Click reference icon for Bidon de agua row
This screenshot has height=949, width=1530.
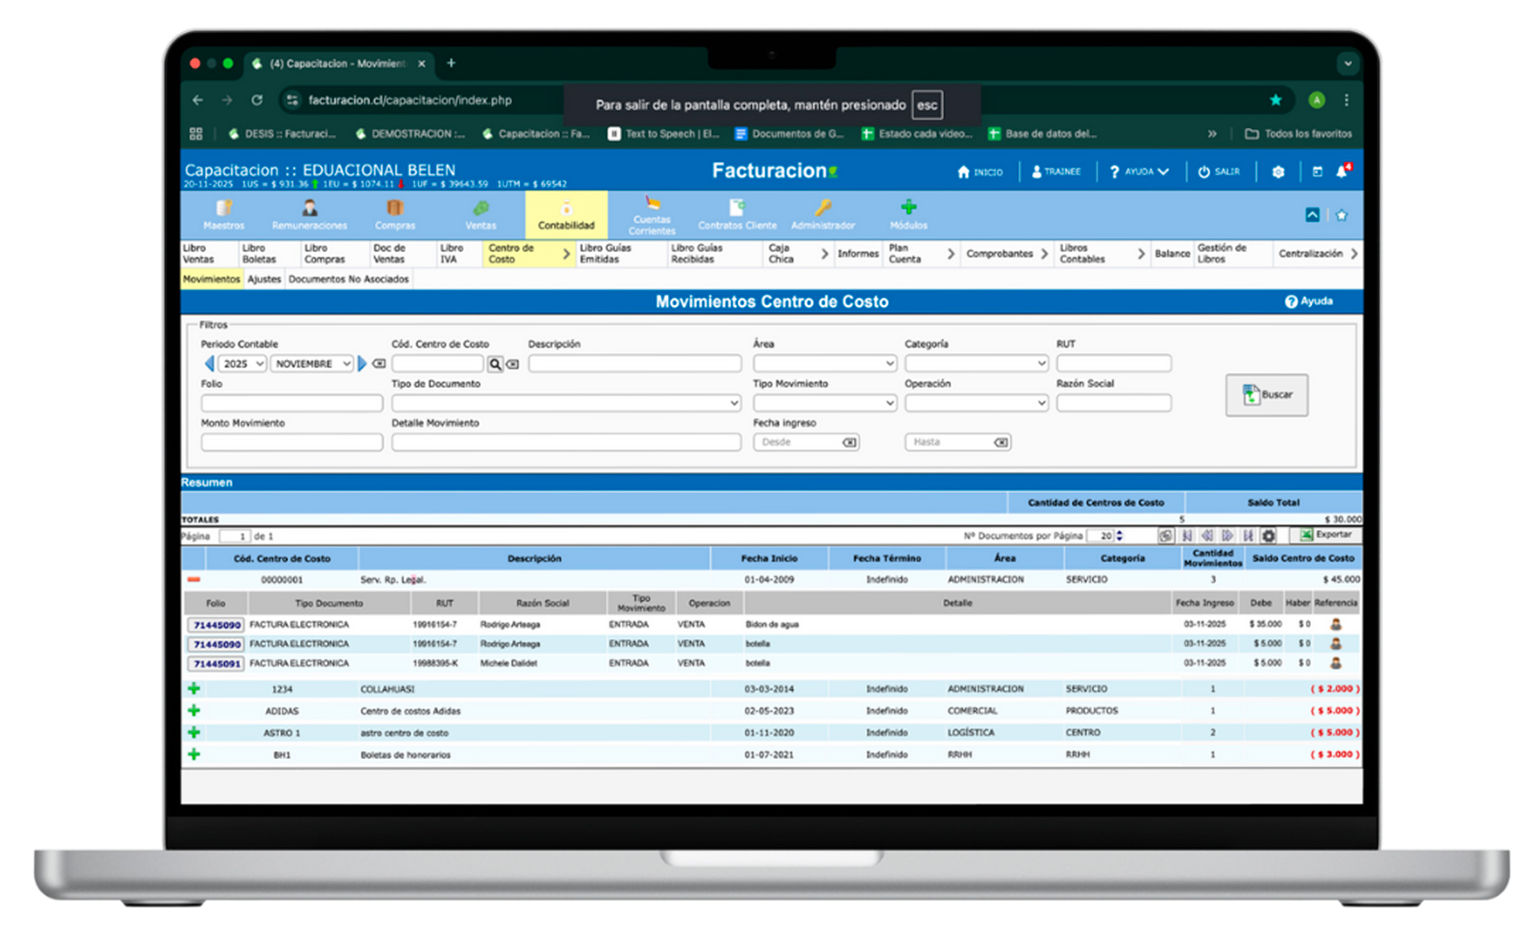[1335, 624]
